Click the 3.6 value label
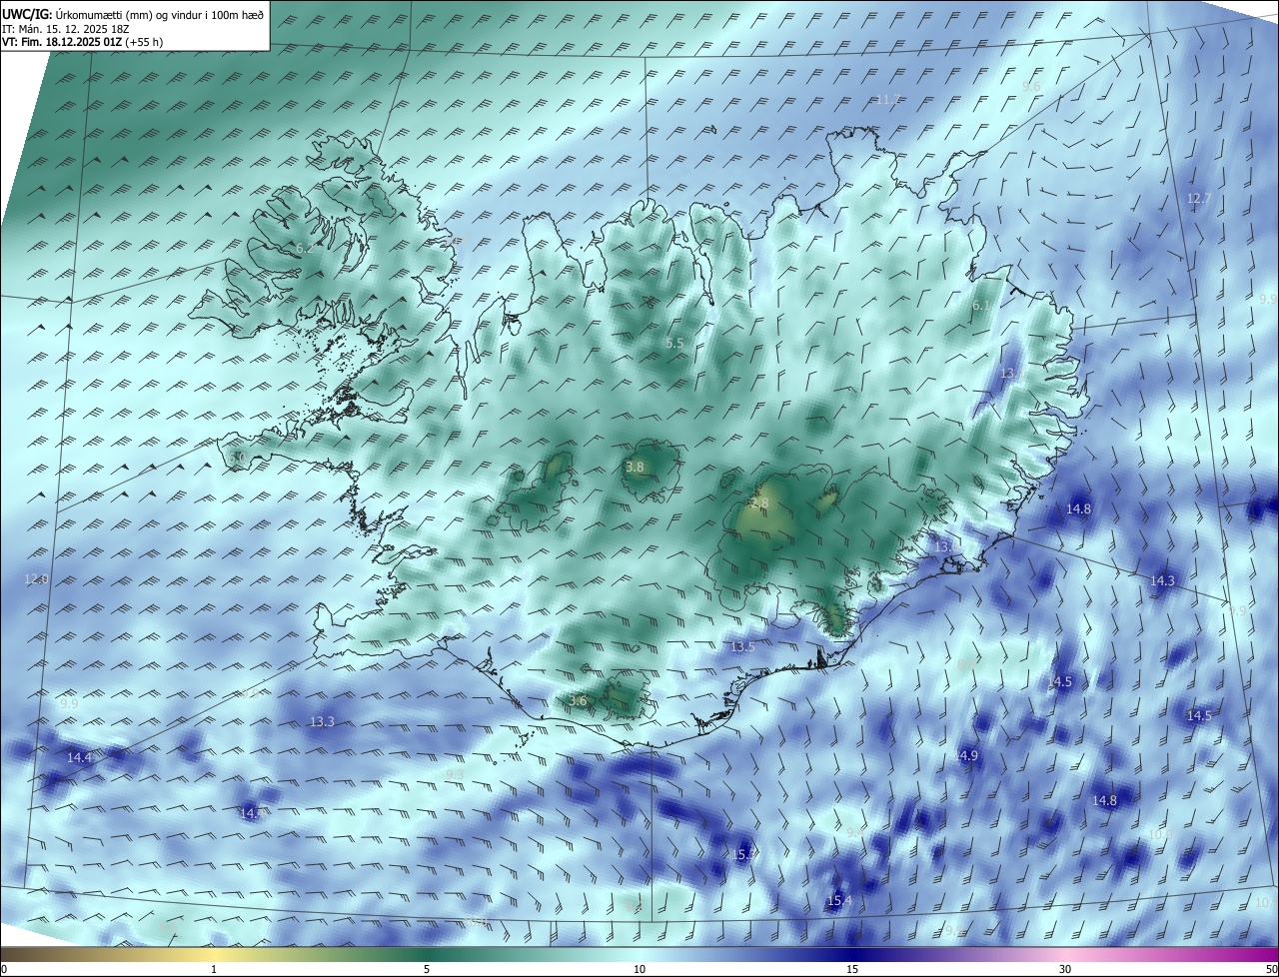Viewport: 1279px width, 977px height. [578, 701]
